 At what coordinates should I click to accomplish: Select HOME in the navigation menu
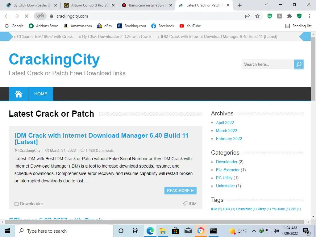pos(41,94)
